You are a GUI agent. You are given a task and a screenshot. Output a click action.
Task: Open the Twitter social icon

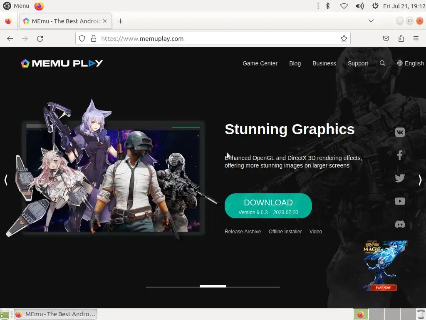click(400, 178)
